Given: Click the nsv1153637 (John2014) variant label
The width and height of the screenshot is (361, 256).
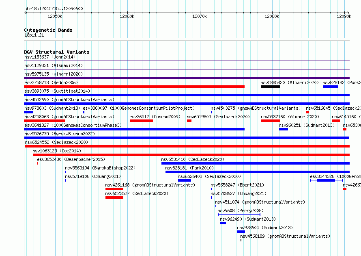Looking at the screenshot, I should 50,57.
